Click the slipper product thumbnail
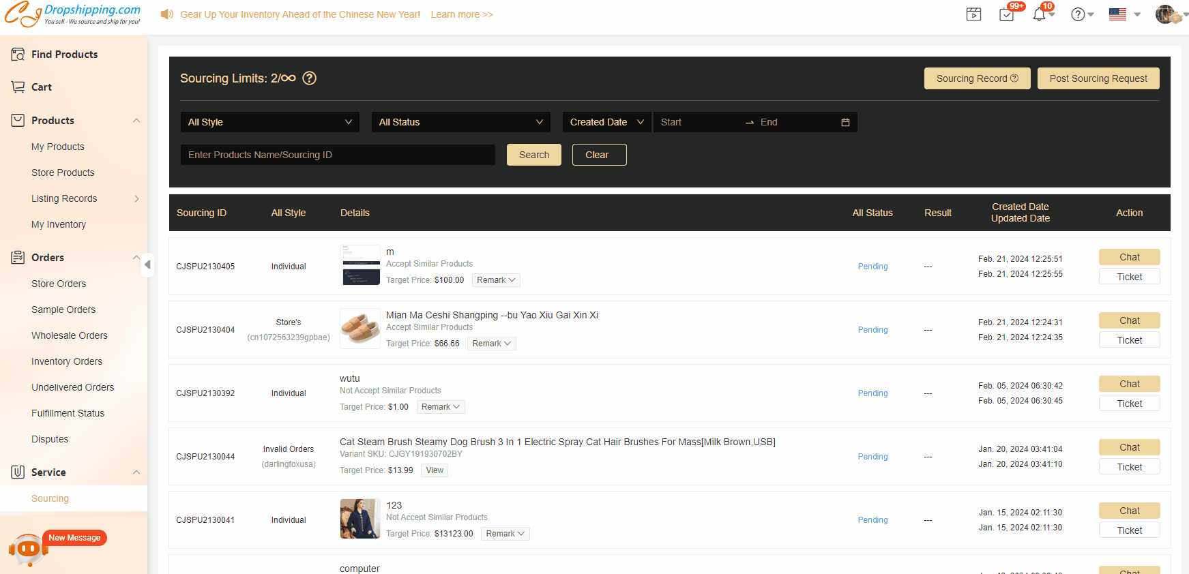1189x574 pixels. 359,329
